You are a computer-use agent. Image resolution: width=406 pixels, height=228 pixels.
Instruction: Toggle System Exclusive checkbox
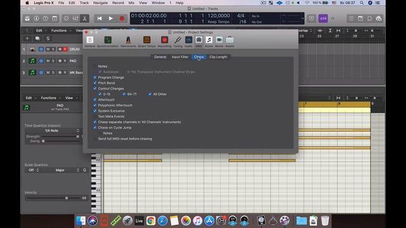point(95,111)
